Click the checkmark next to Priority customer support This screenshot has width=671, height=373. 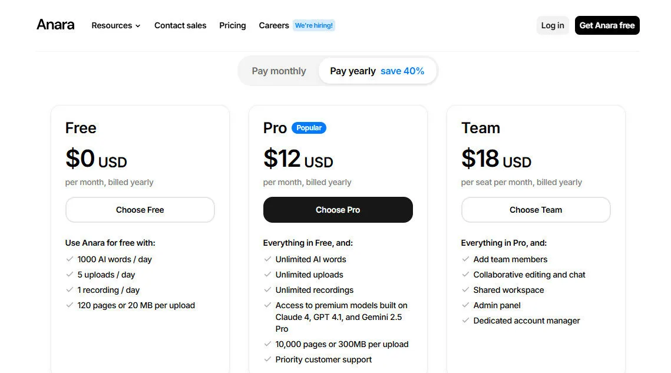pyautogui.click(x=267, y=359)
